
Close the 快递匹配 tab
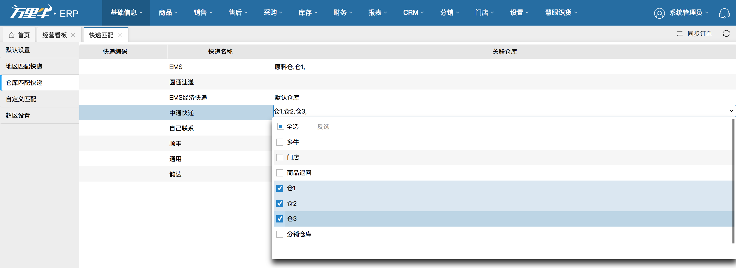coord(120,35)
